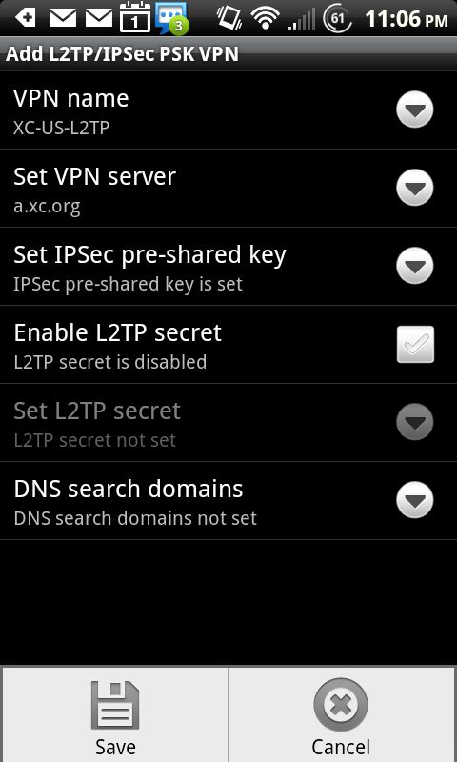Screen dimensions: 457x762
Task: Tap the floppy disk Save icon
Action: 115,705
